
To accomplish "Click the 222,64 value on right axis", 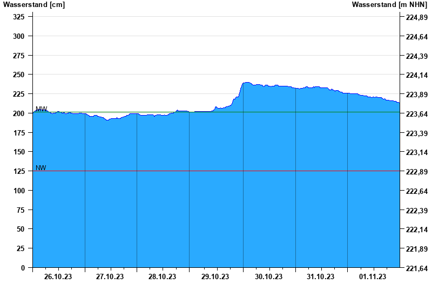I will pyautogui.click(x=417, y=191).
